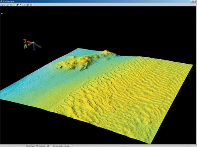This screenshot has height=147, width=197.
Task: Select the gray gradient shading icon
Action: (x=21, y=5)
